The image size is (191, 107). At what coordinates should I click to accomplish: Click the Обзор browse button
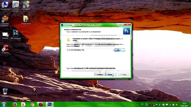(x=120, y=50)
